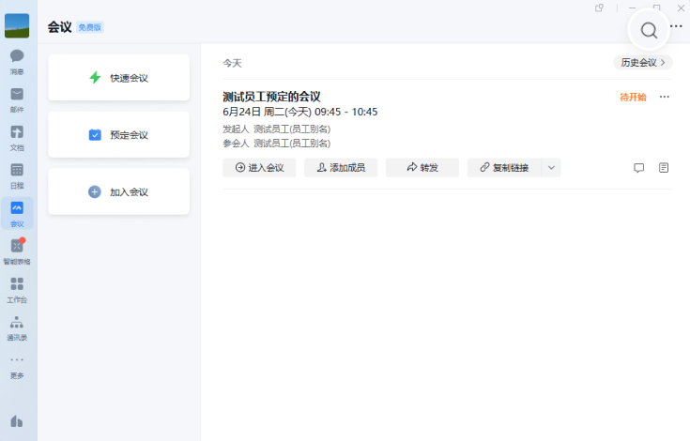
Task: Open the Smart Sheets (智能表格) sidebar icon
Action: (17, 250)
